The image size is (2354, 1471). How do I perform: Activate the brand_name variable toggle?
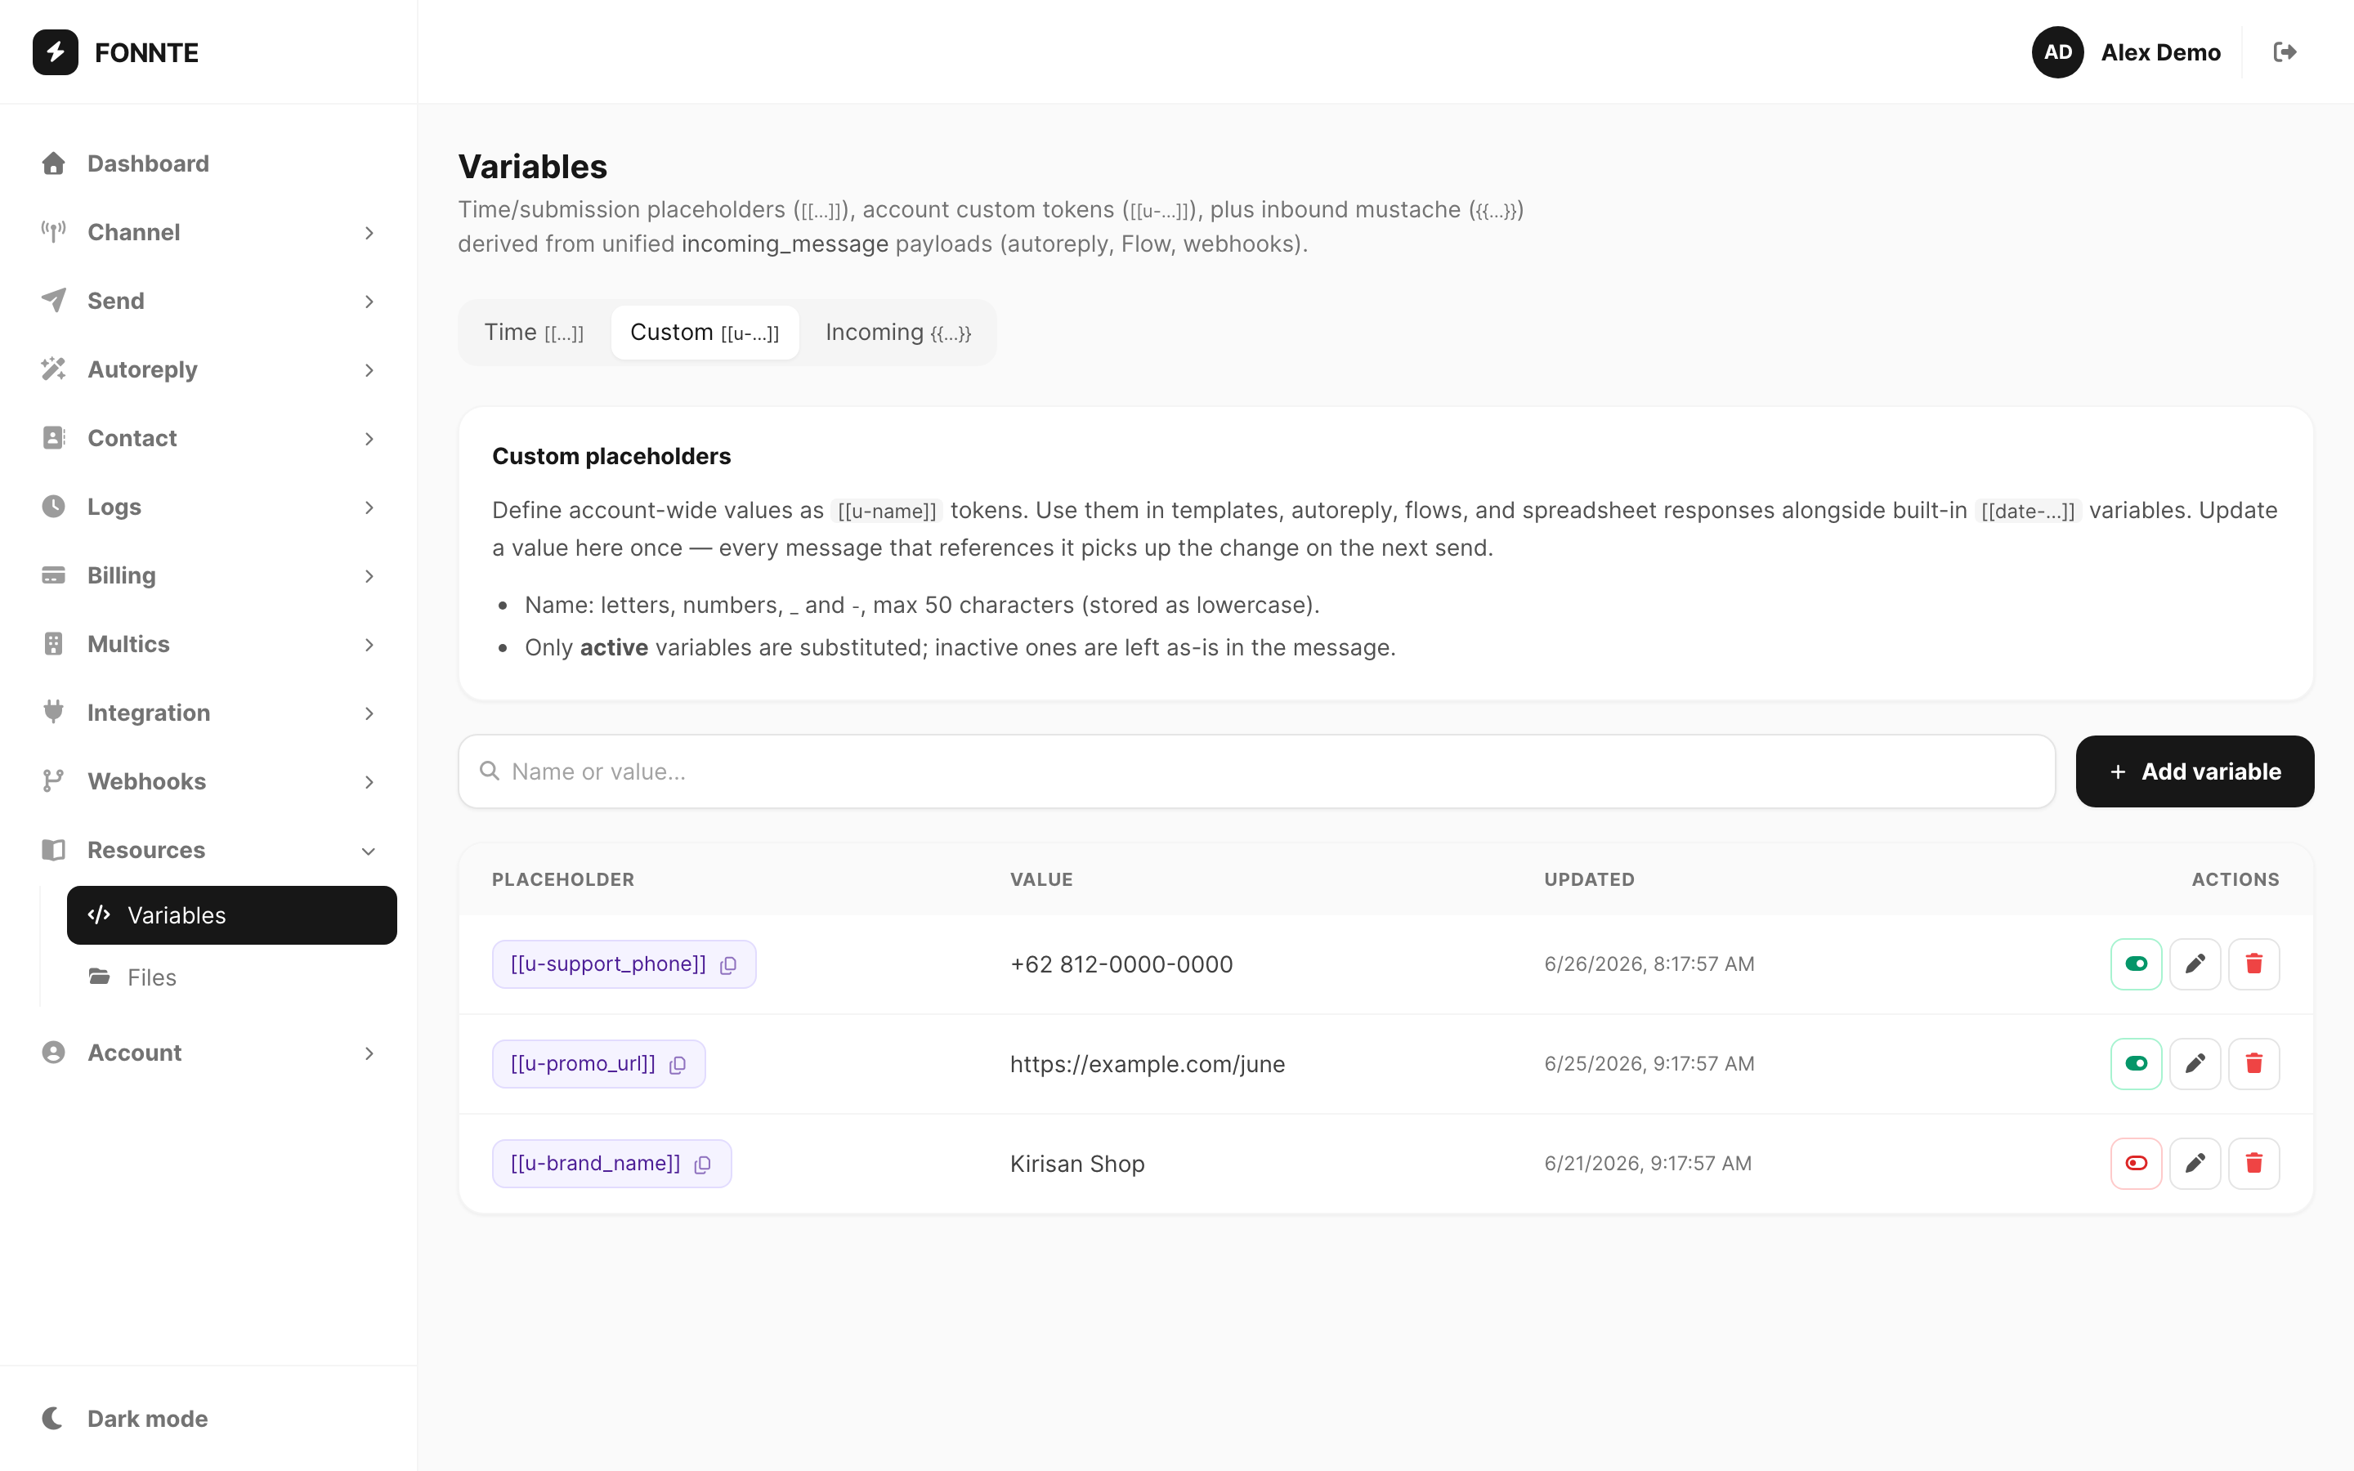point(2136,1164)
